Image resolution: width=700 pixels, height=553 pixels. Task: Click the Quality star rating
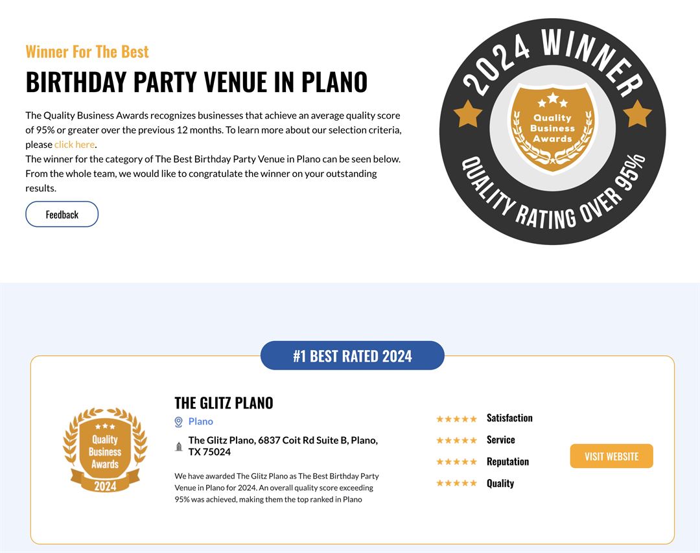pos(456,483)
